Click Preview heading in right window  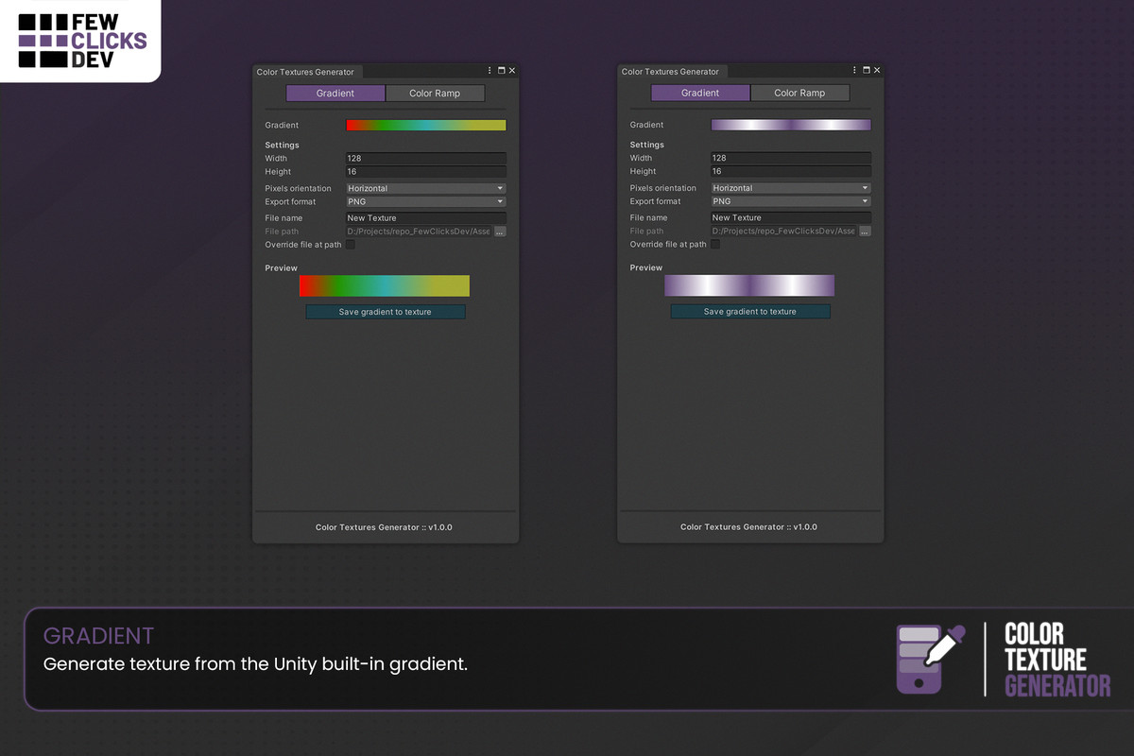(x=646, y=268)
